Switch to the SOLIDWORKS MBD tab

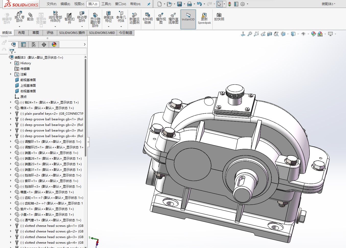click(102, 33)
